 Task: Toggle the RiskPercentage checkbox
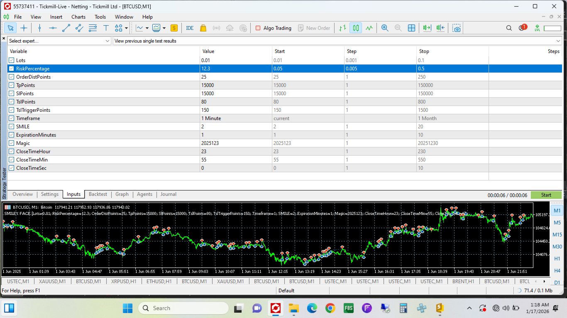(x=12, y=69)
